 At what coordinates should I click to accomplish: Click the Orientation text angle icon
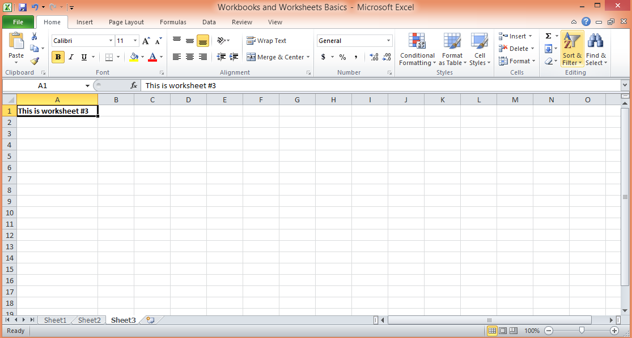tap(221, 41)
